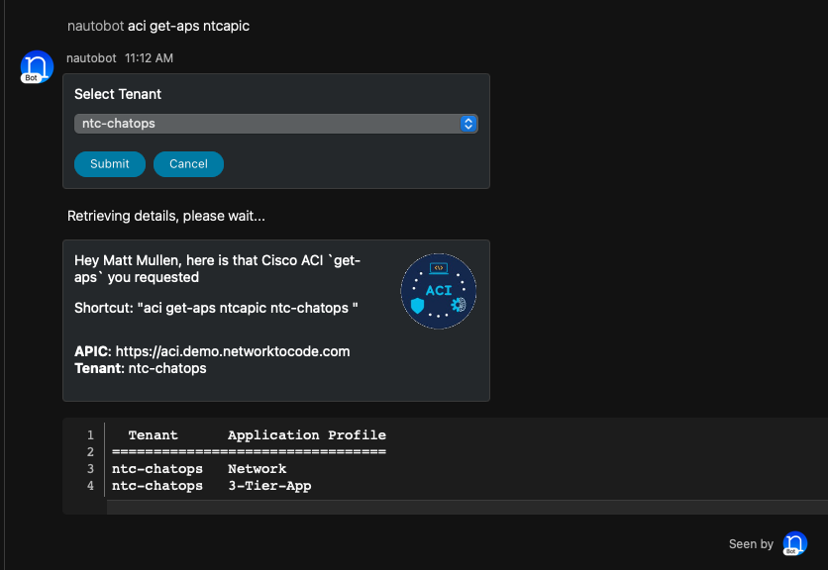The height and width of the screenshot is (570, 828).
Task: Click the 11:12 AM message timestamp
Action: 149,58
